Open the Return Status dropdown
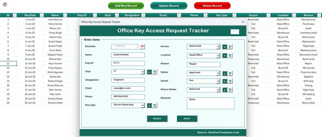Viewport: 322px width, 137px height. pyautogui.click(x=218, y=90)
